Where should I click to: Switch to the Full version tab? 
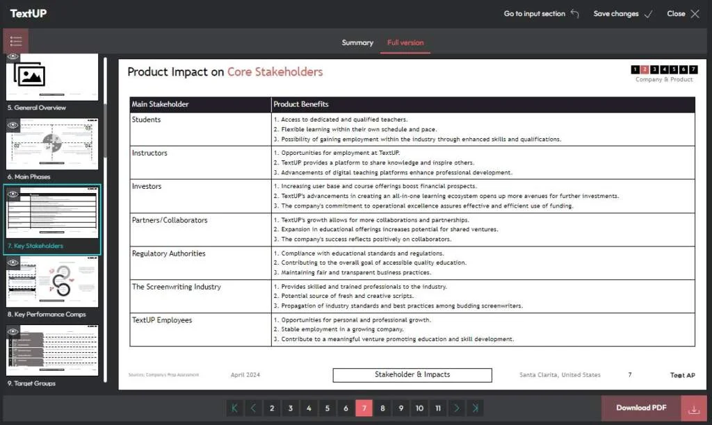click(405, 42)
